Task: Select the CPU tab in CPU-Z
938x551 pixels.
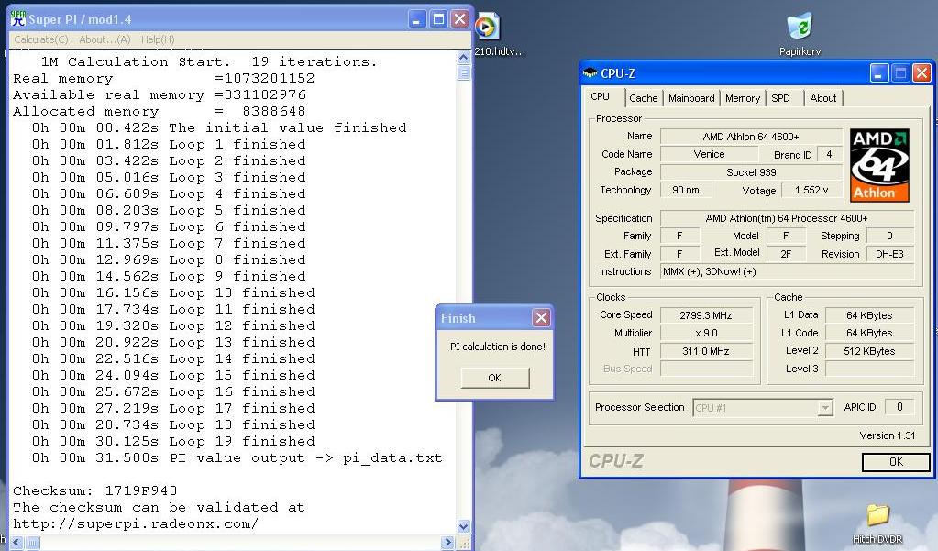Action: [600, 97]
